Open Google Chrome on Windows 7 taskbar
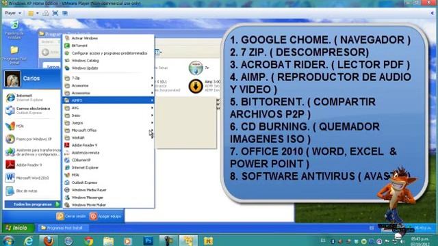 click(89, 241)
